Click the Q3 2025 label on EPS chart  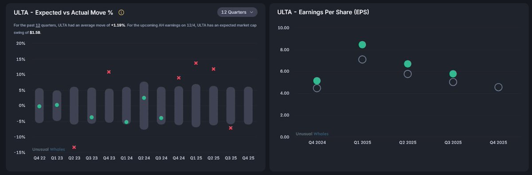pos(453,143)
